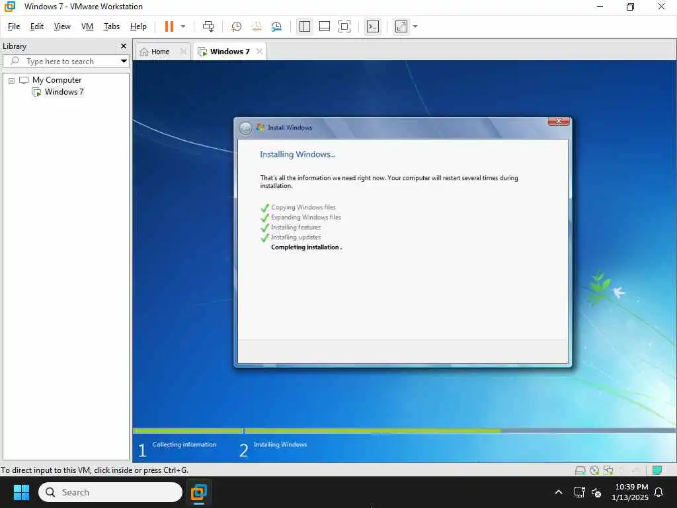
Task: Click the Installing features step
Action: 296,228
